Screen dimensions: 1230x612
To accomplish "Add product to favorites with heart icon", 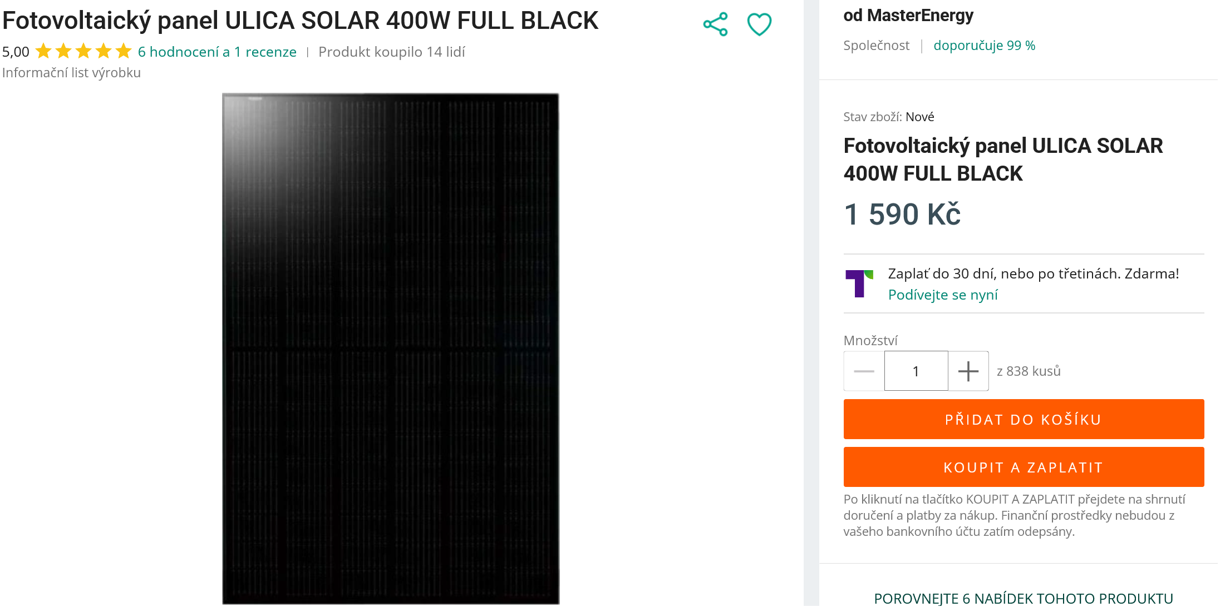I will click(759, 24).
